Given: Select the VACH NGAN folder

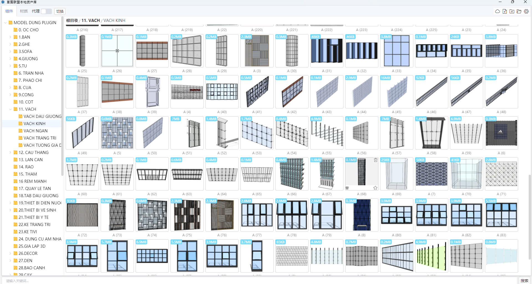Looking at the screenshot, I should tap(35, 131).
